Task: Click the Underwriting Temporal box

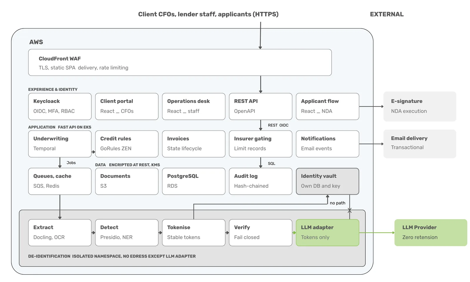Action: click(x=60, y=144)
